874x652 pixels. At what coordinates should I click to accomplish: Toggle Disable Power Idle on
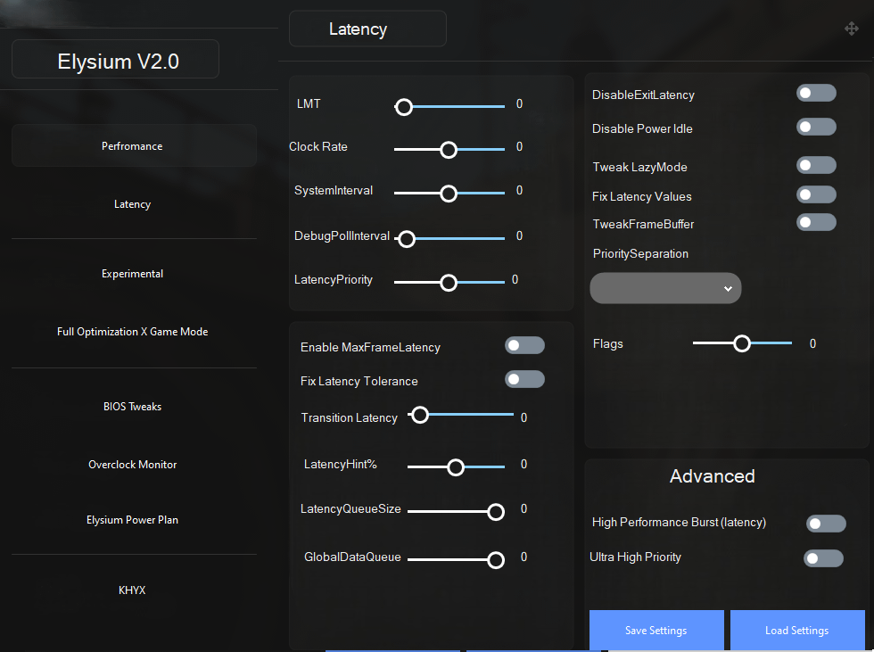(x=816, y=127)
